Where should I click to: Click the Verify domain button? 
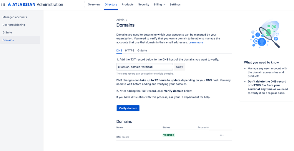pos(128,108)
